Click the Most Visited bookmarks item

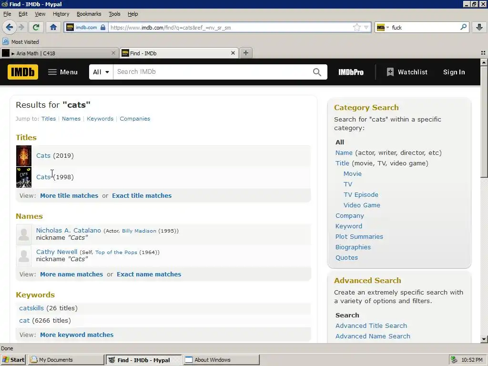(20, 42)
